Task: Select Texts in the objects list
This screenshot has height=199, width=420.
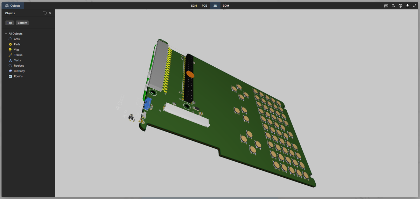Action: coord(17,60)
